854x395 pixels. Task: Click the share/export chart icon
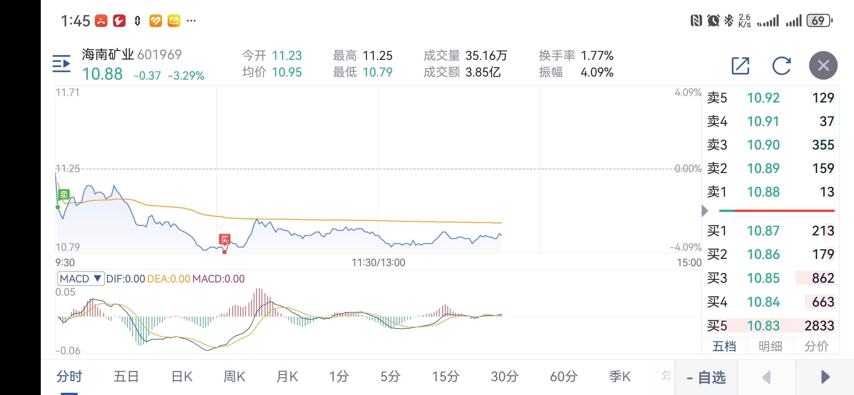click(740, 66)
